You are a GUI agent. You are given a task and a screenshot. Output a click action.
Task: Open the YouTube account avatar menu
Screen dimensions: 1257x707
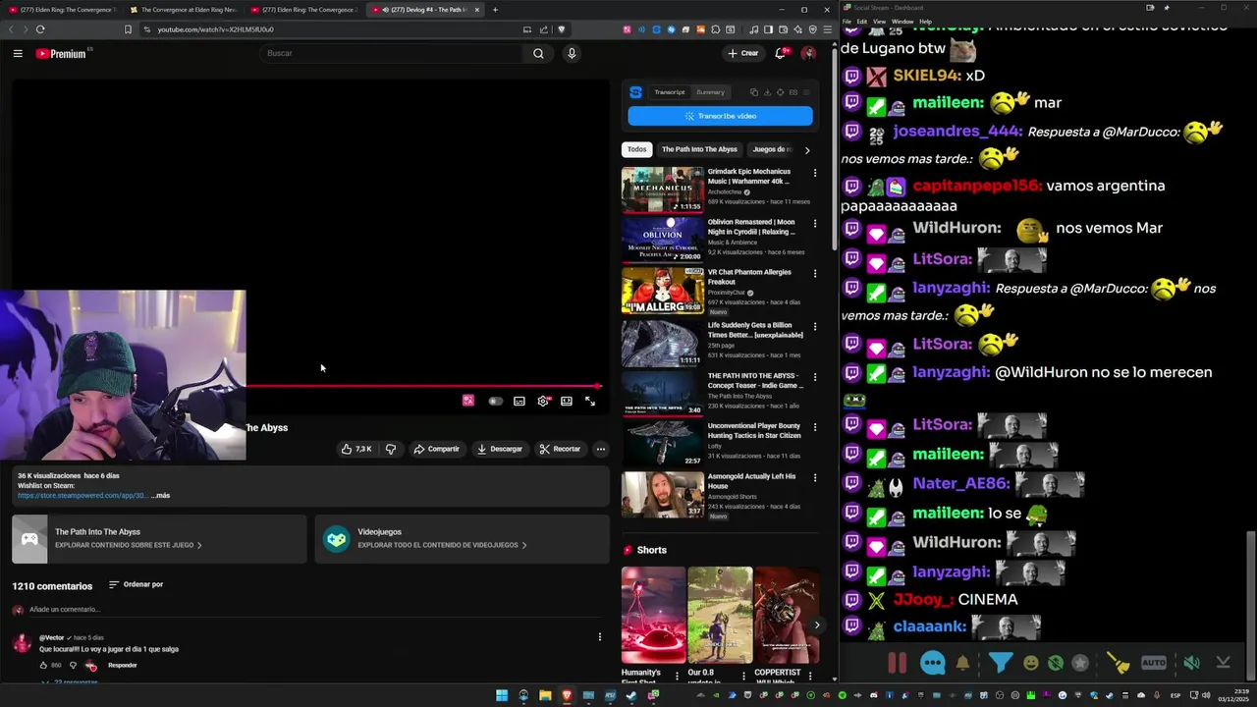808,53
